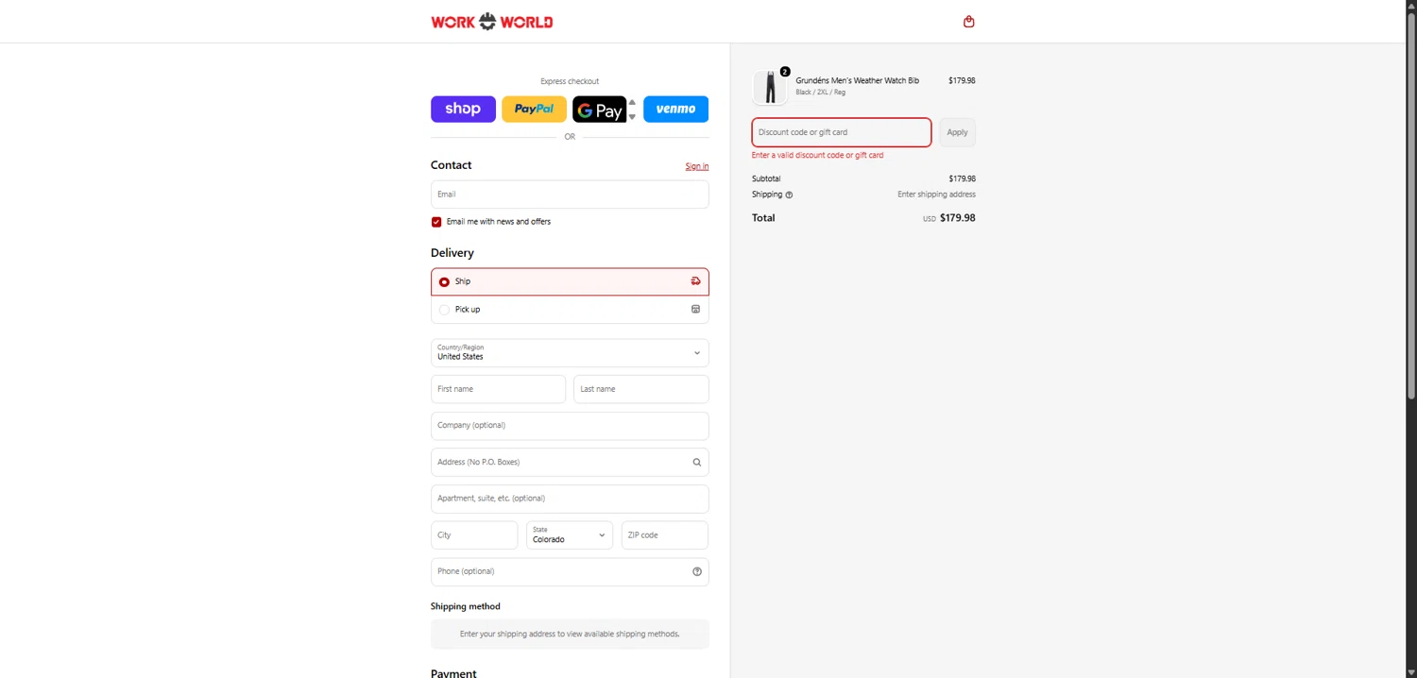Image resolution: width=1417 pixels, height=678 pixels.
Task: Click the Work World logo
Action: (x=492, y=22)
